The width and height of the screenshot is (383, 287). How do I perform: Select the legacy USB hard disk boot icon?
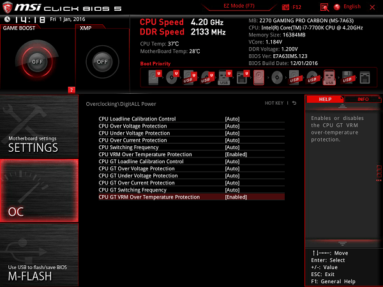pyautogui.click(x=294, y=77)
